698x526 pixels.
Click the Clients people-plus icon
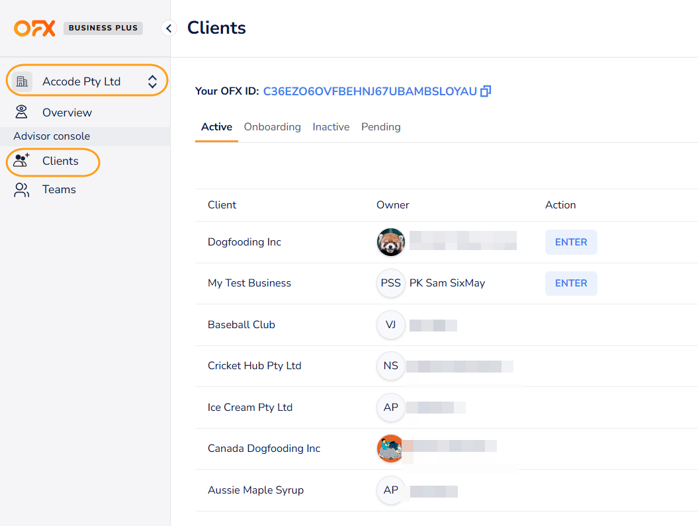coord(21,160)
